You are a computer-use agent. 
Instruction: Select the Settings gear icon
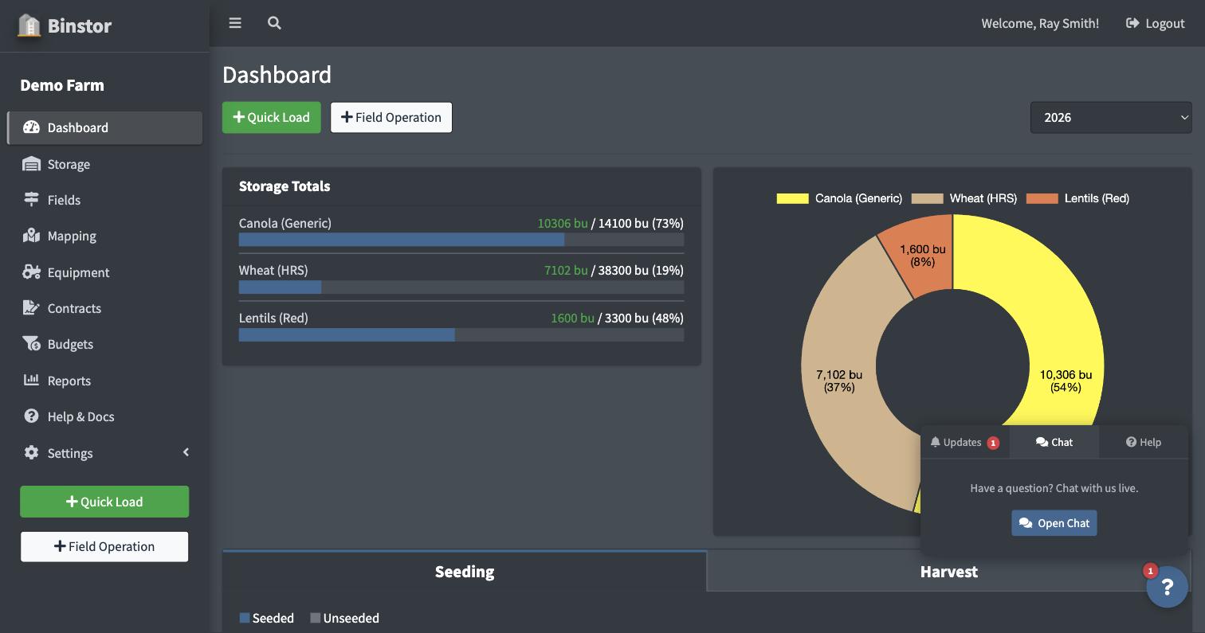31,452
